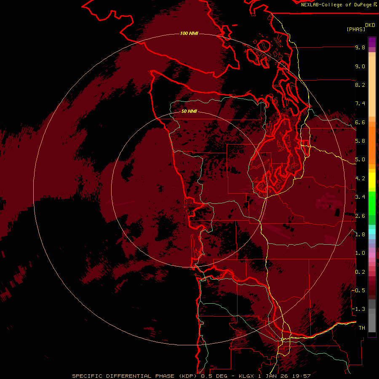This screenshot has height=379, width=379.
Task: Click the TH threshold label on the scale
Action: [x=362, y=328]
